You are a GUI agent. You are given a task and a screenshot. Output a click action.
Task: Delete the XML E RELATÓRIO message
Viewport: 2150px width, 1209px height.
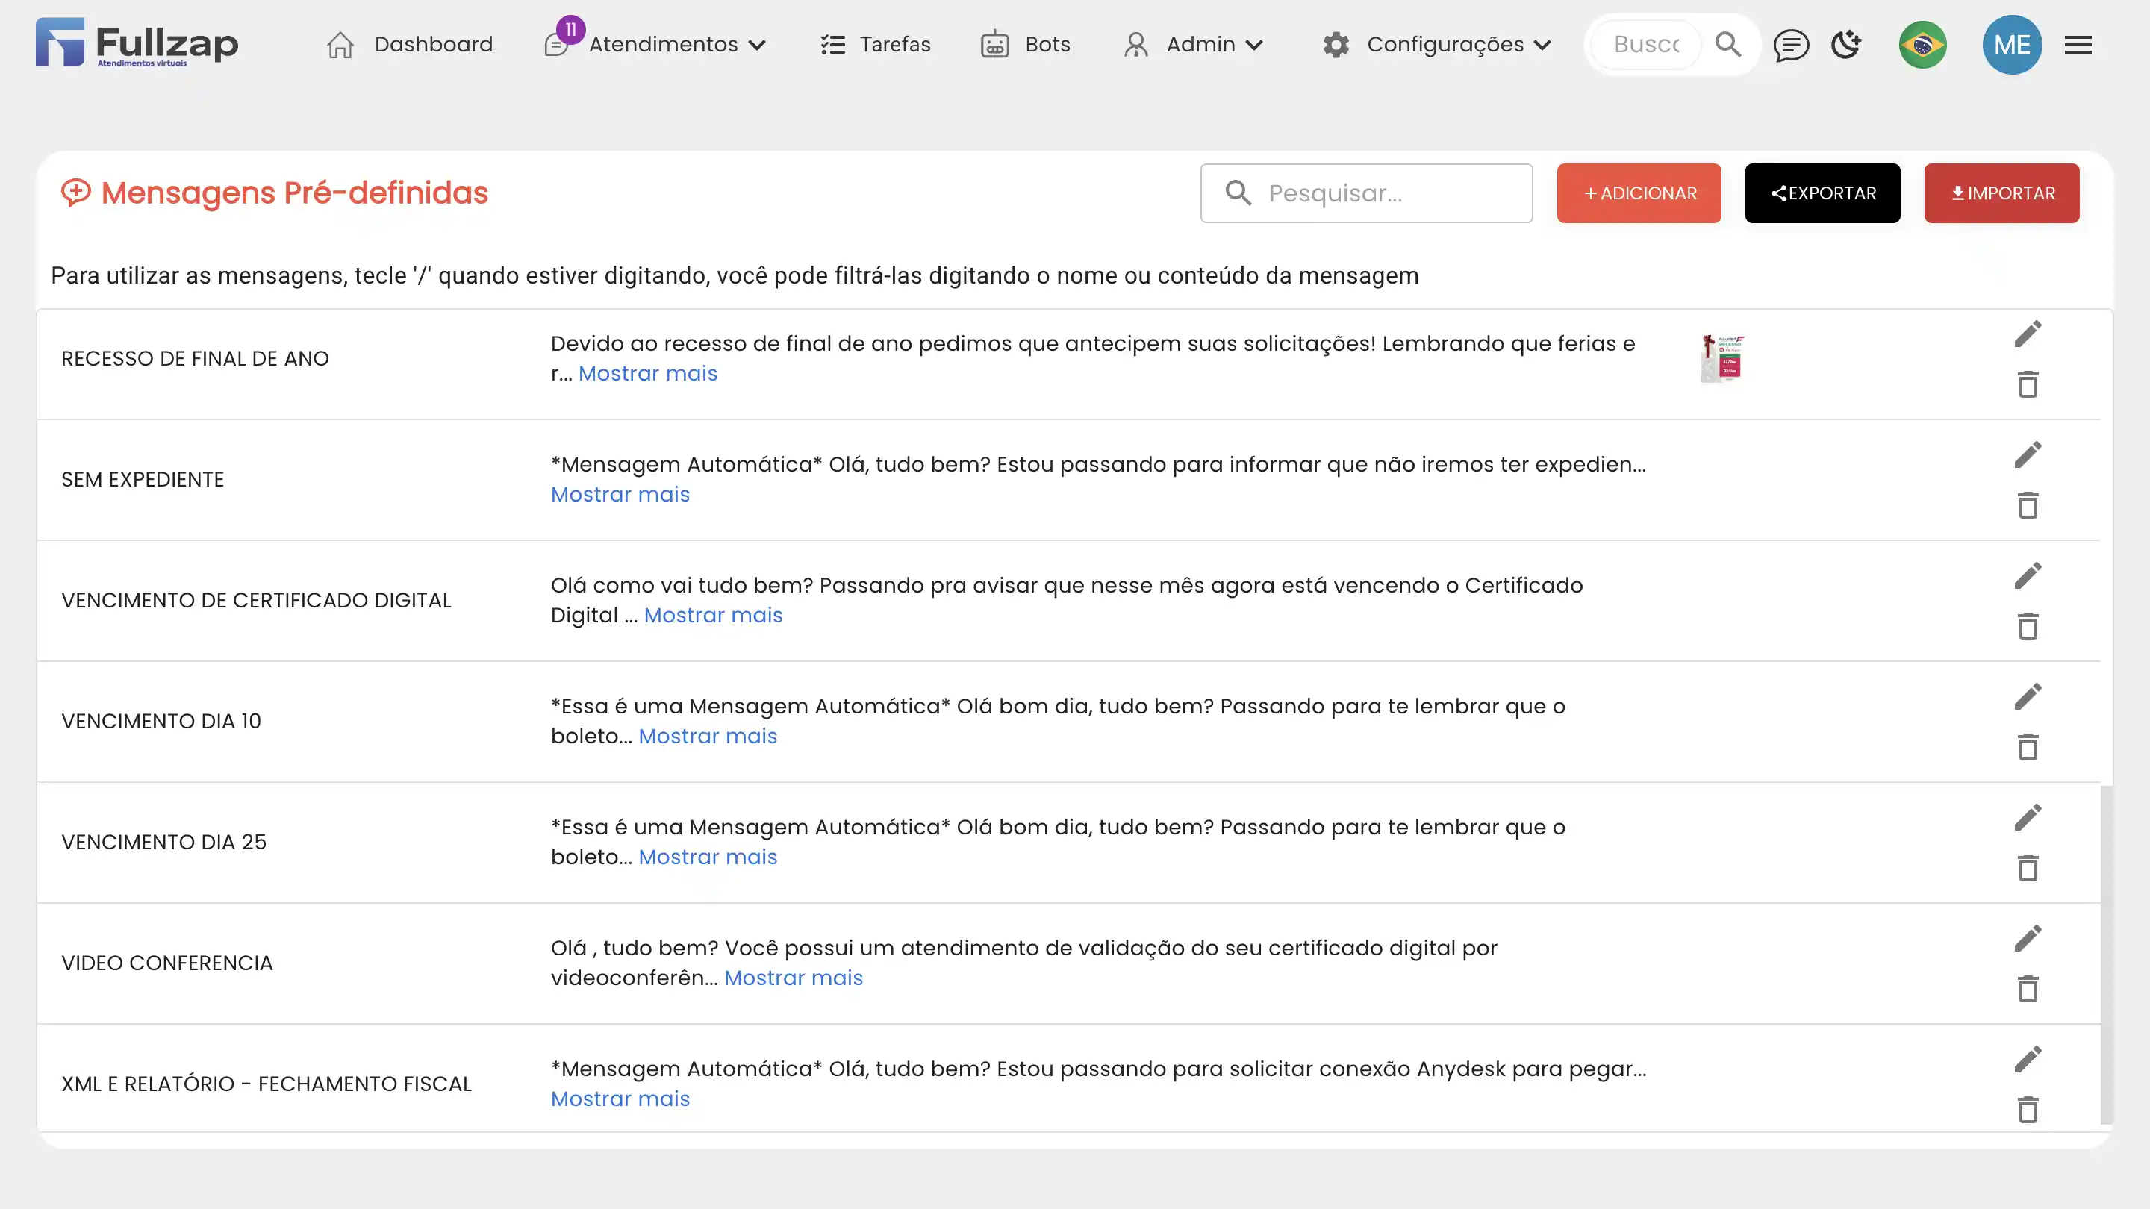[2028, 1110]
